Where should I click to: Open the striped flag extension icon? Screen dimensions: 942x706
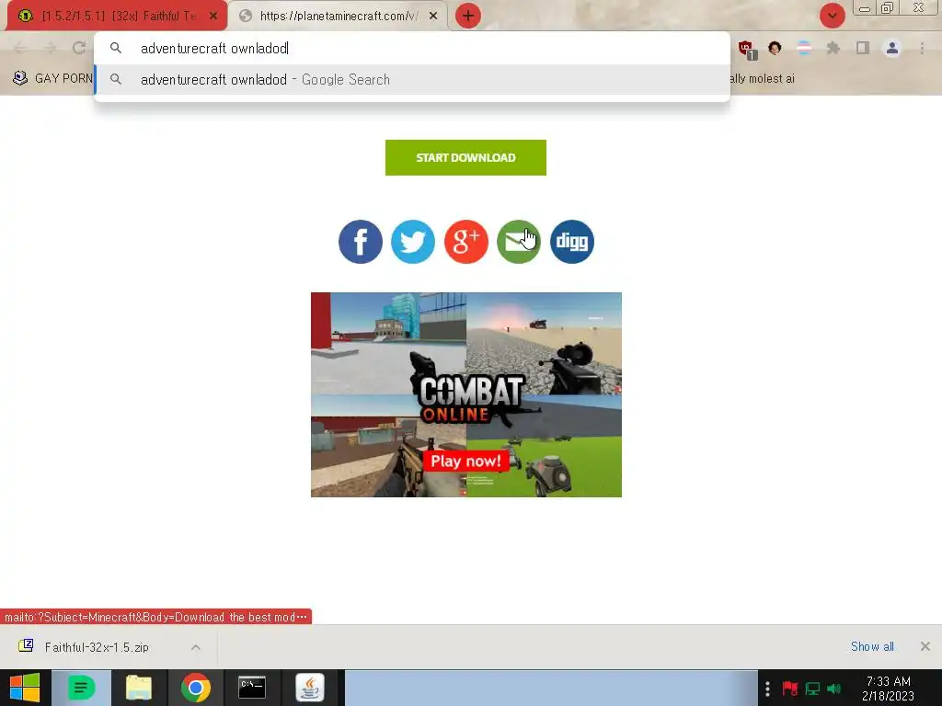[804, 48]
